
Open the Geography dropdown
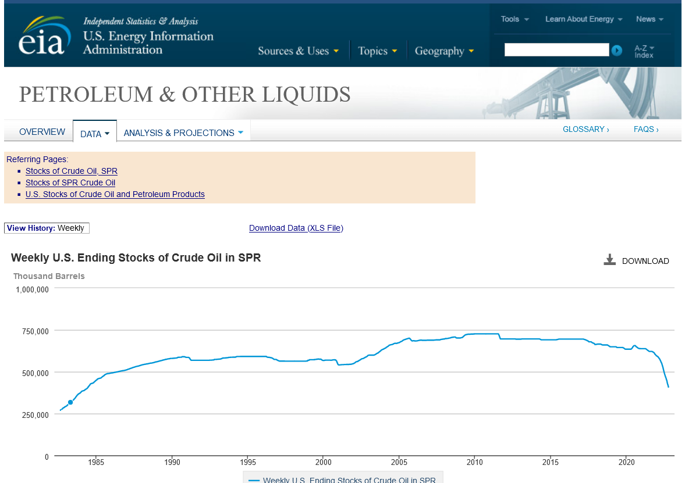(444, 51)
